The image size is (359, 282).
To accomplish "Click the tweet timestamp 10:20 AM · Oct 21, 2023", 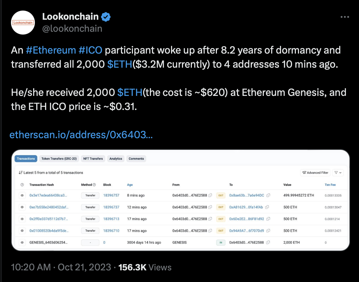I will 61,267.
